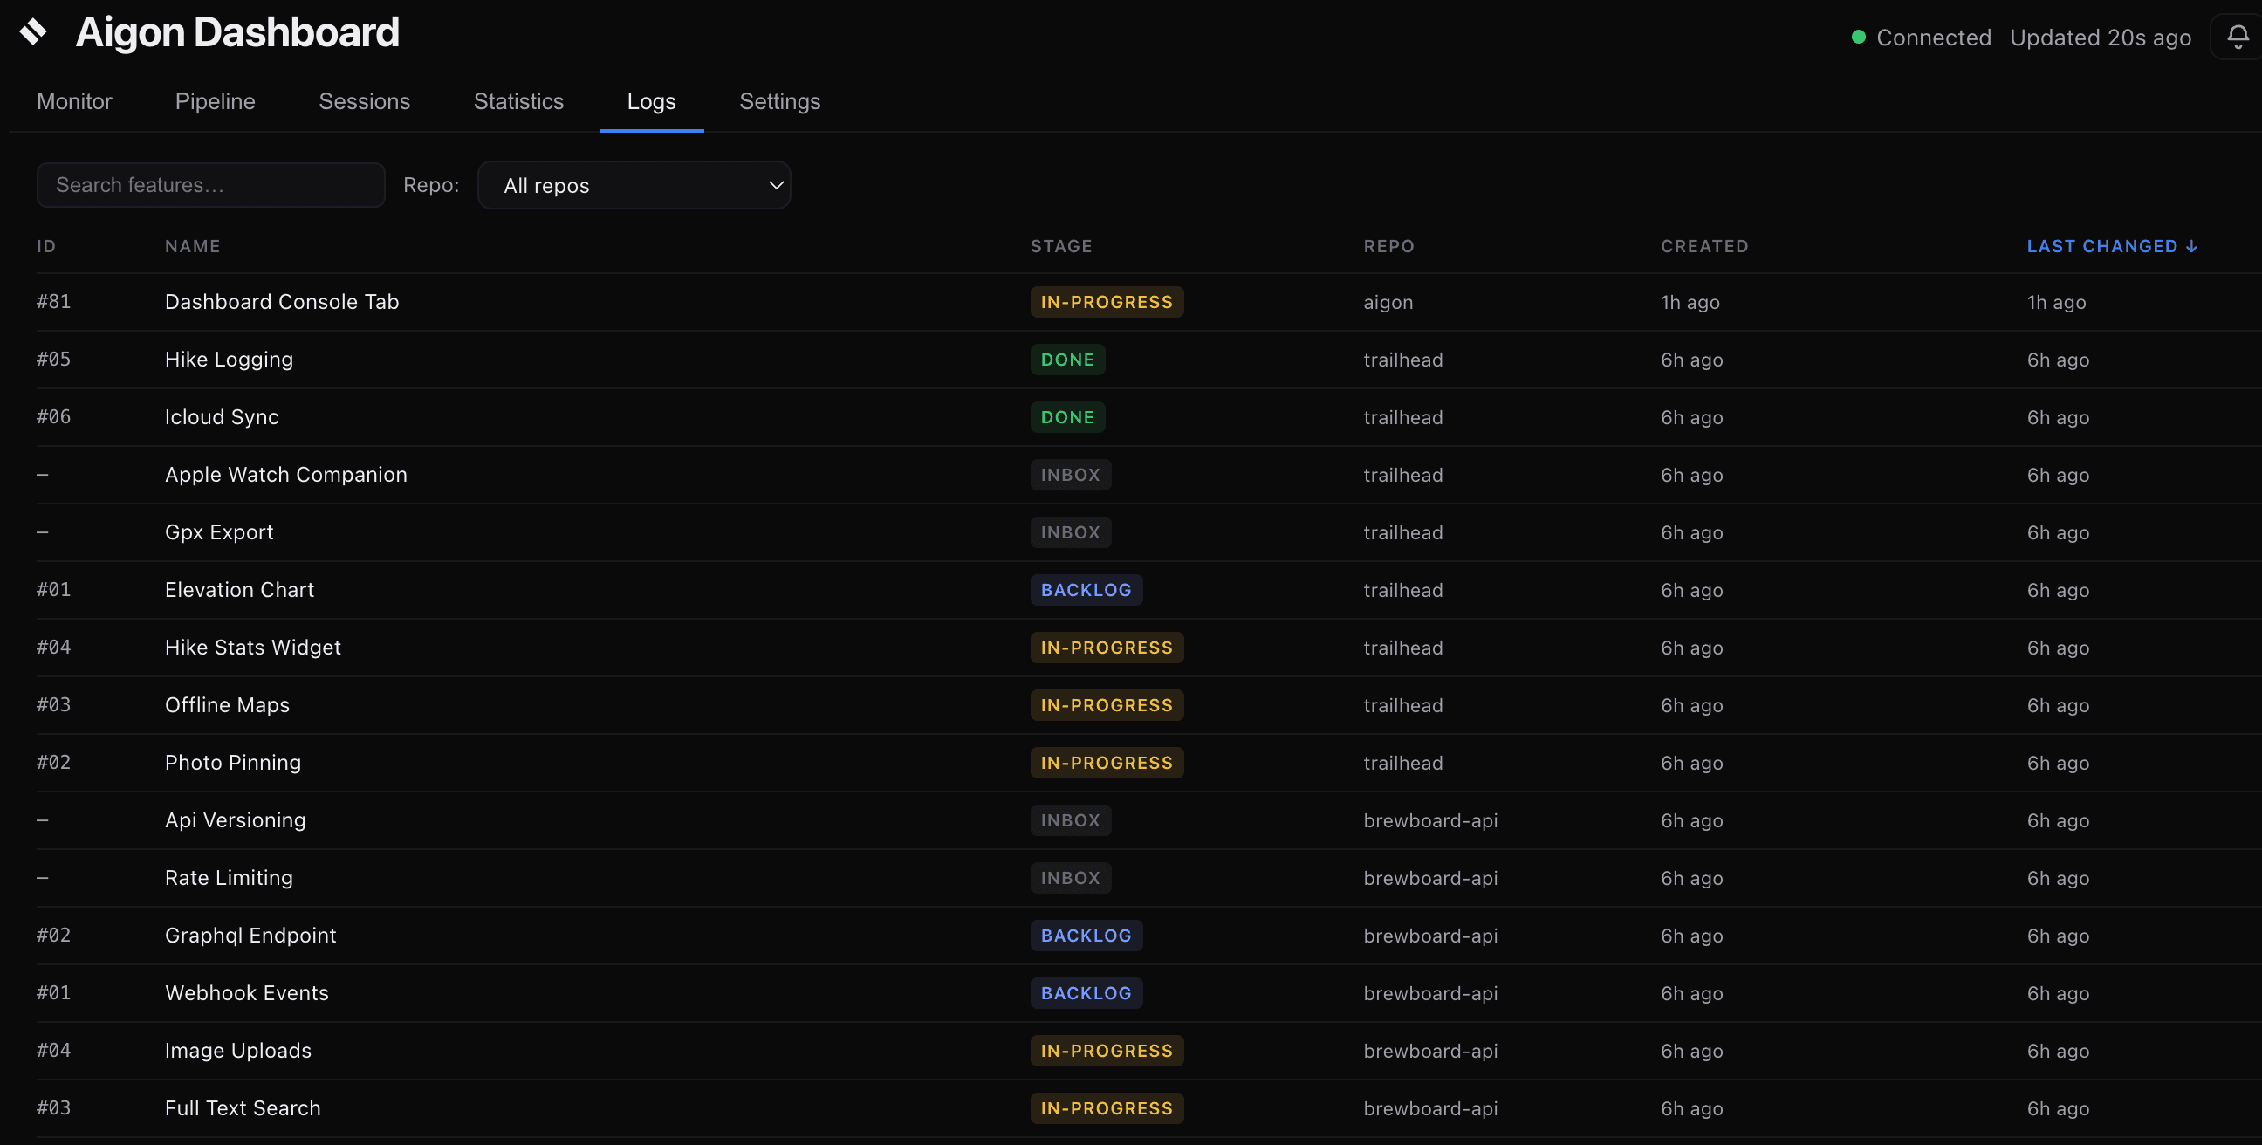Click the Repo dropdown chevron arrow
This screenshot has height=1145, width=2262.
[775, 185]
